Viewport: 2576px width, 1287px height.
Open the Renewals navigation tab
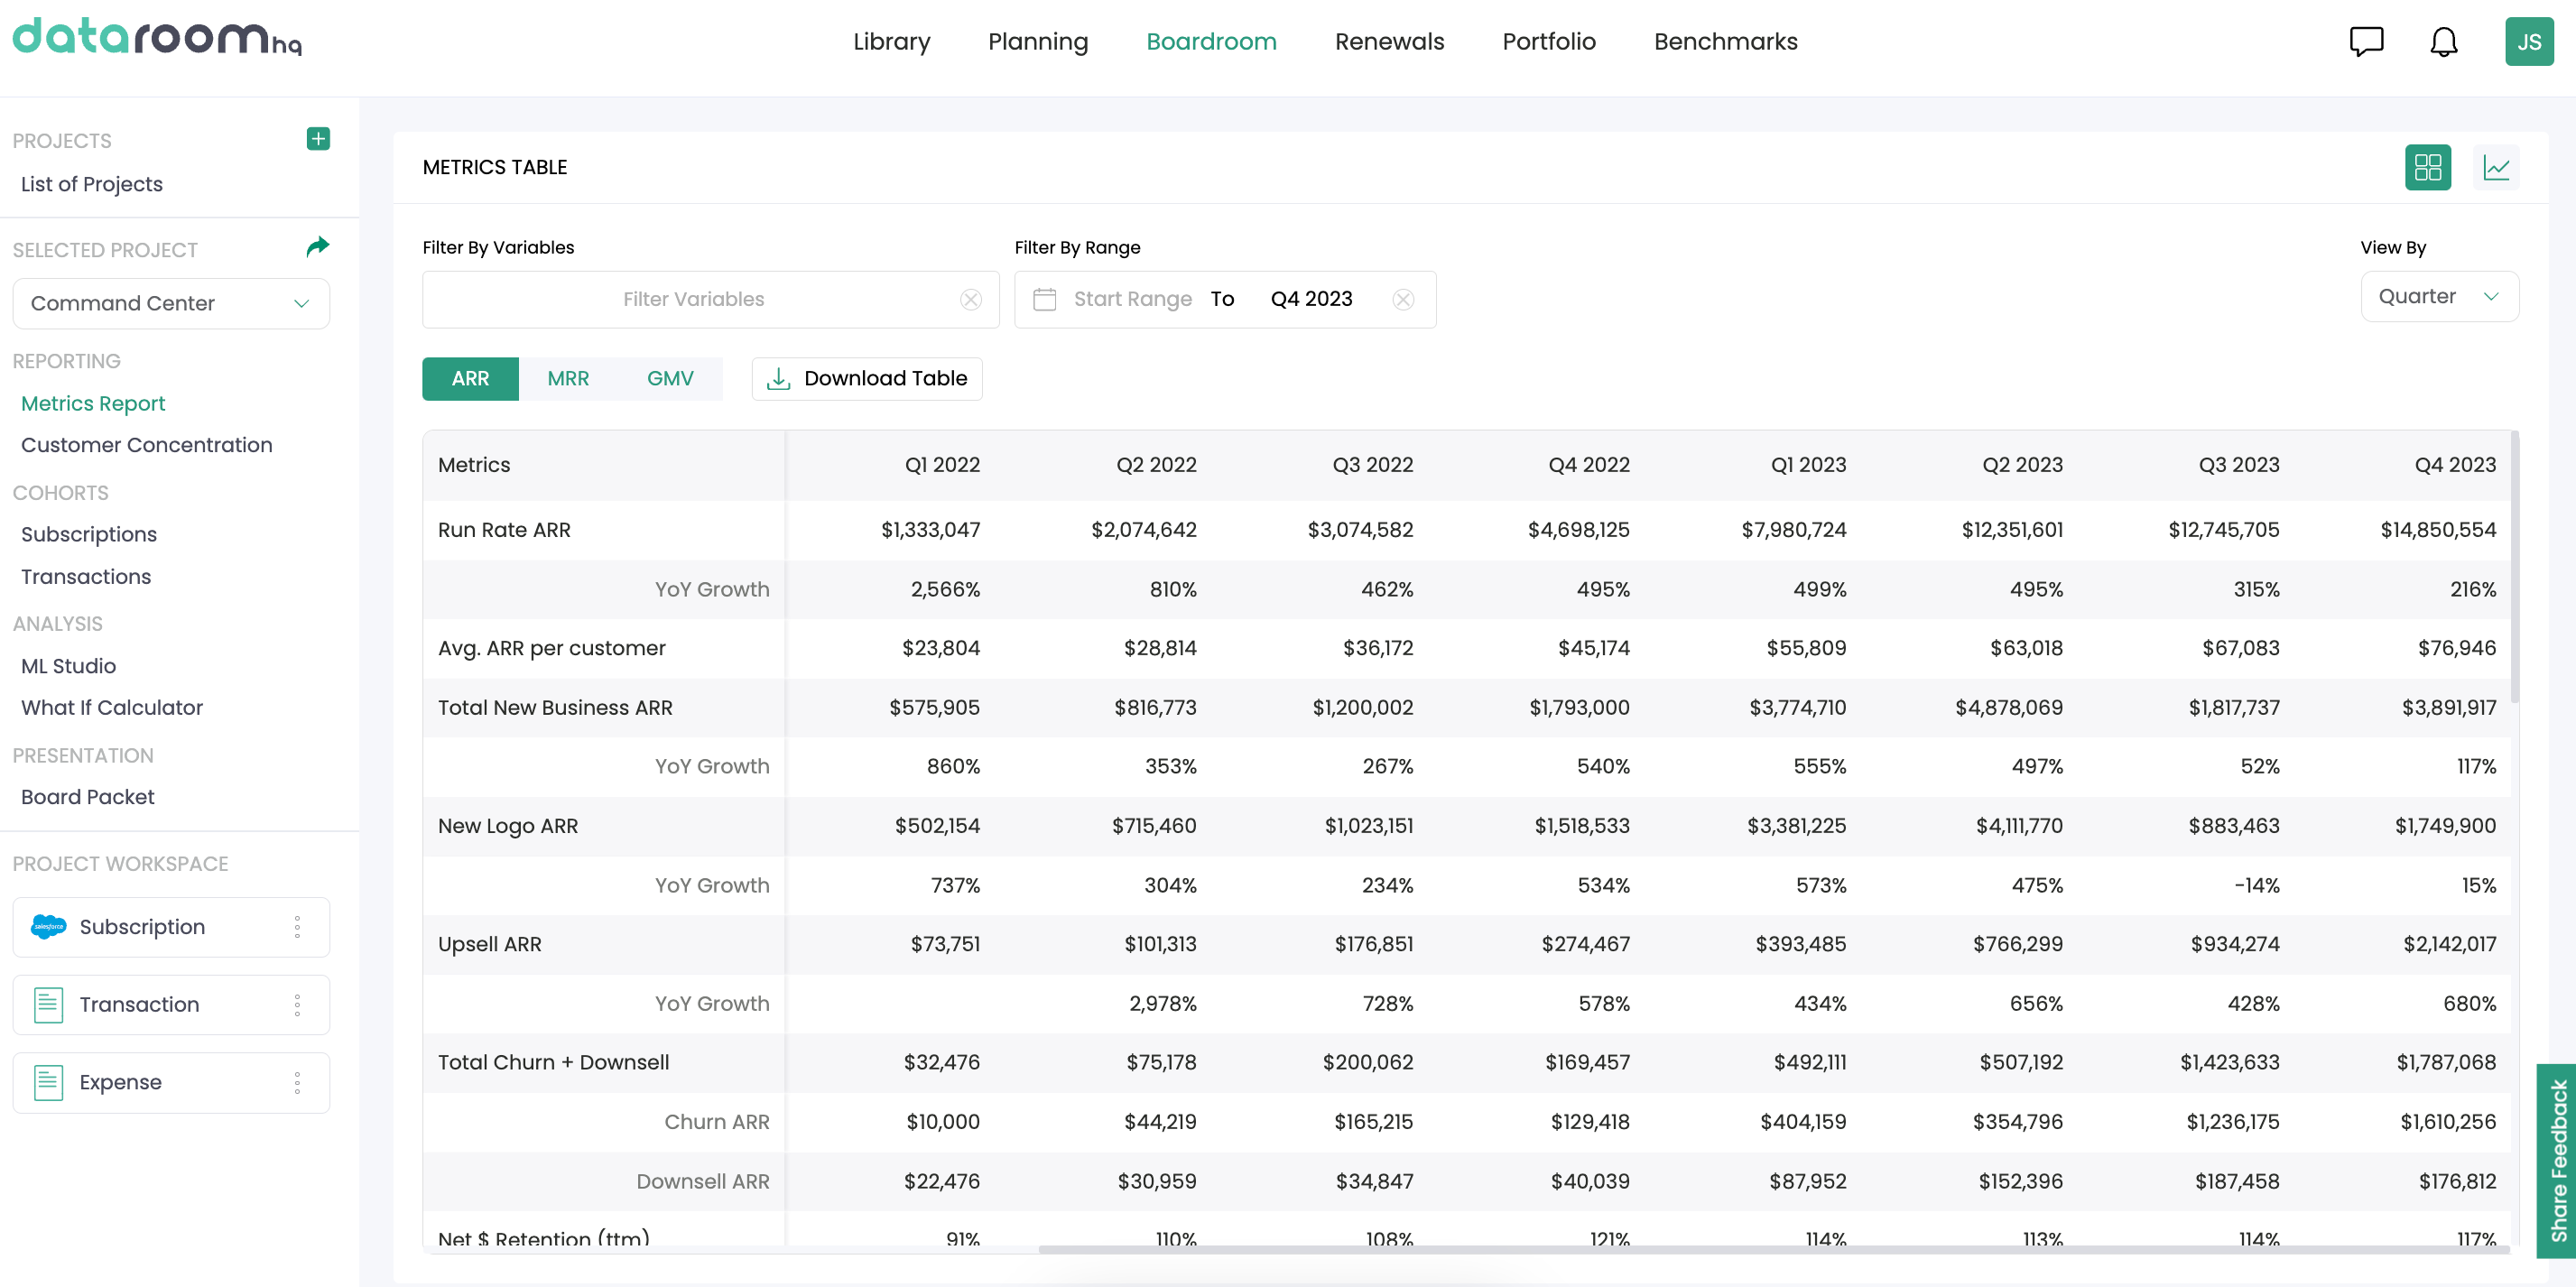click(1389, 42)
